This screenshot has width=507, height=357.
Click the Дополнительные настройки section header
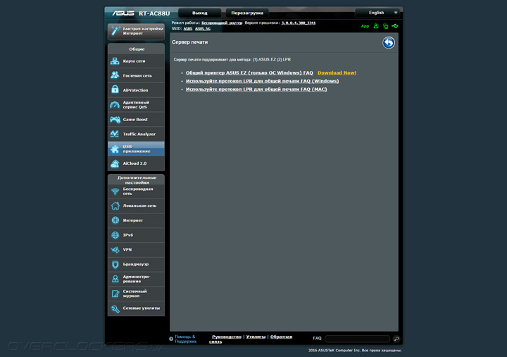(137, 180)
